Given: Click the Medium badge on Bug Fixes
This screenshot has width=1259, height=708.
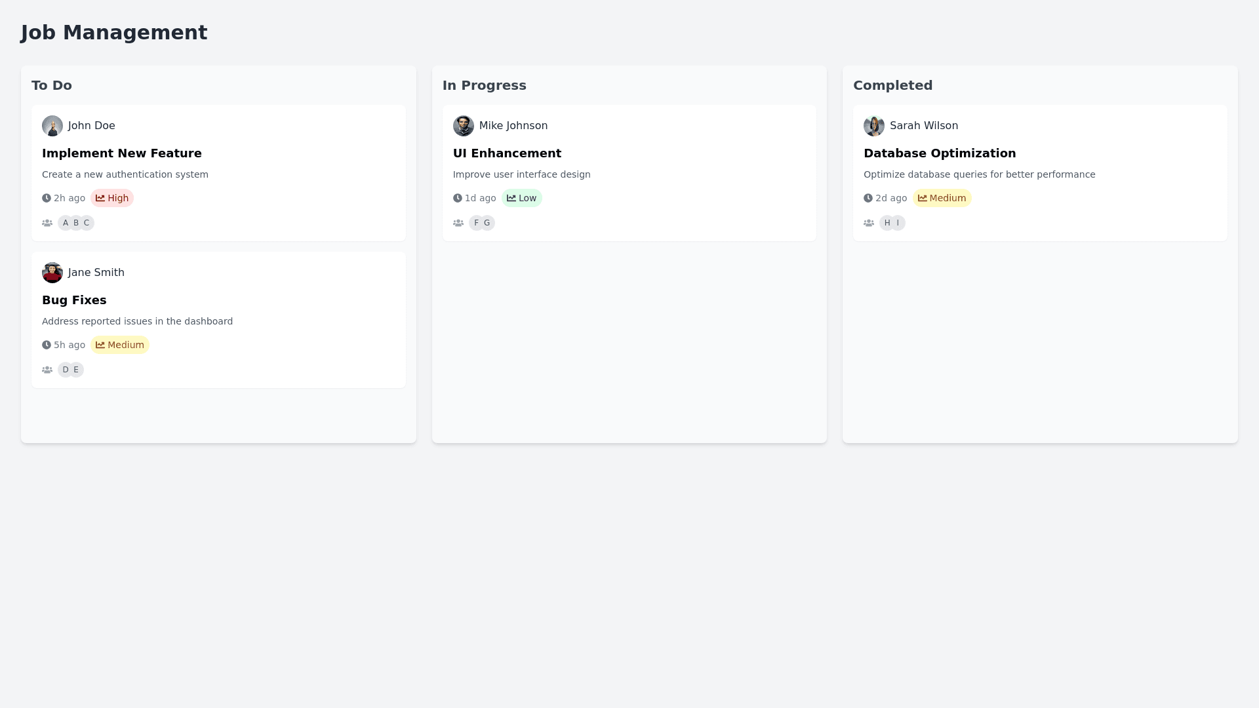Looking at the screenshot, I should point(120,345).
